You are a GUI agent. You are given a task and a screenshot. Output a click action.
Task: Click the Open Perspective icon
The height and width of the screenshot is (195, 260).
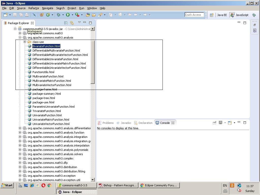pos(212,15)
